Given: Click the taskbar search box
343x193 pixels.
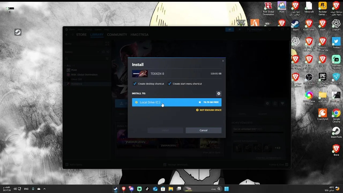Looking at the screenshot, I should 203,189.
